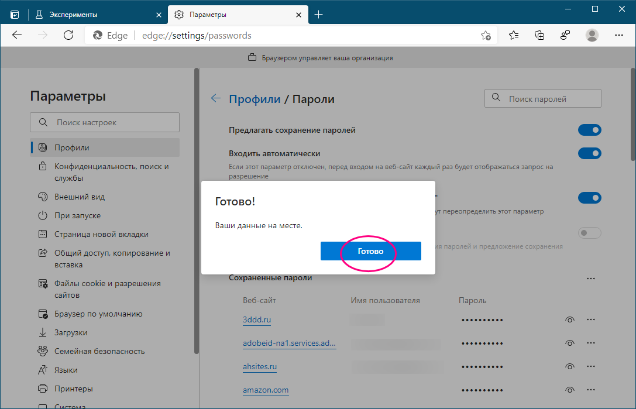The height and width of the screenshot is (409, 636).
Task: Open adobeid-na1.services.ad... link
Action: (x=289, y=343)
